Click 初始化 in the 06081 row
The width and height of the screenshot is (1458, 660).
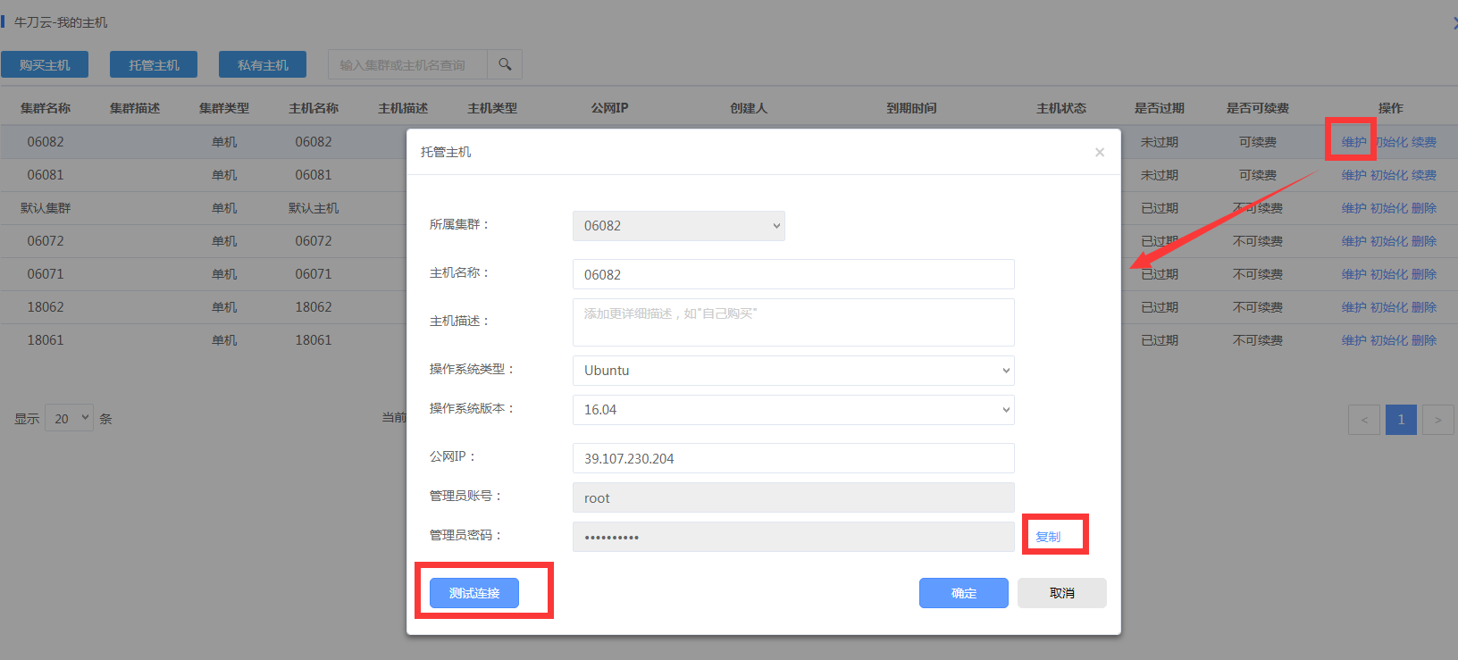click(1389, 175)
